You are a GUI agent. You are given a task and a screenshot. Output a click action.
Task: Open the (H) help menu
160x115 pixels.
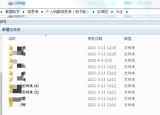click(x=3, y=21)
